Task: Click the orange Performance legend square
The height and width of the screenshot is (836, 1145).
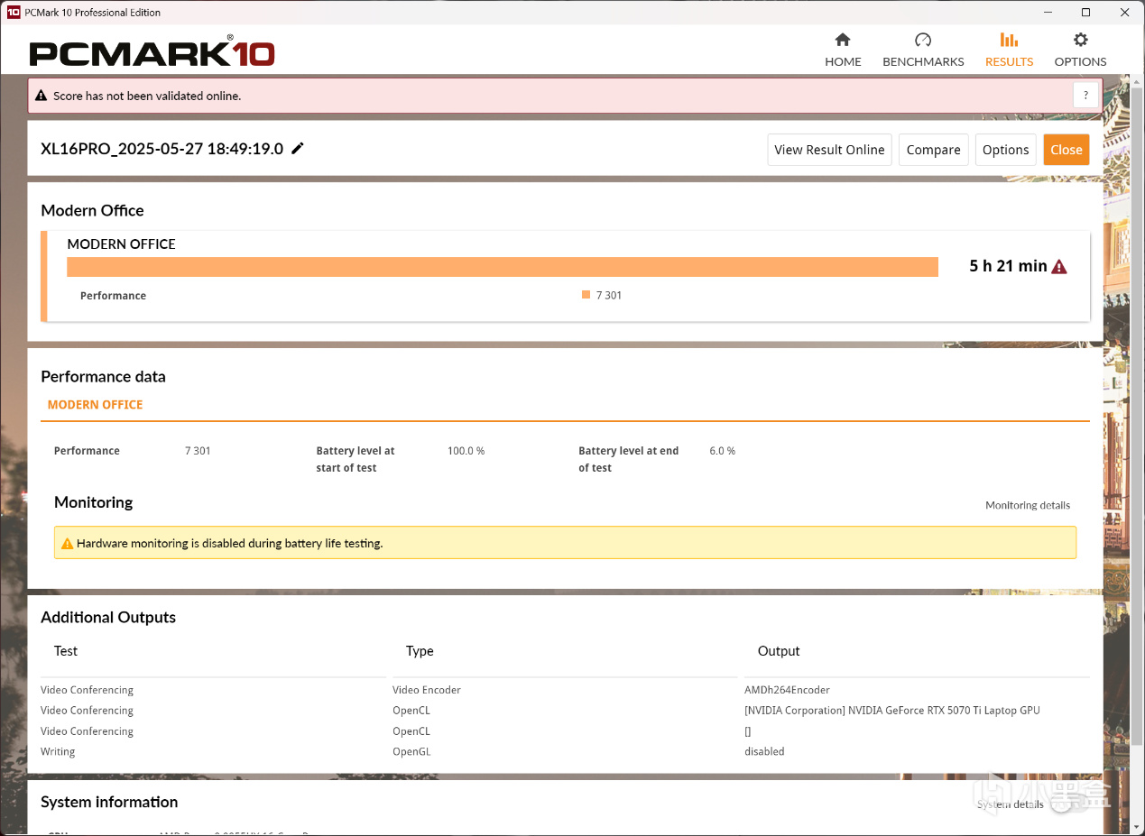Action: click(586, 295)
